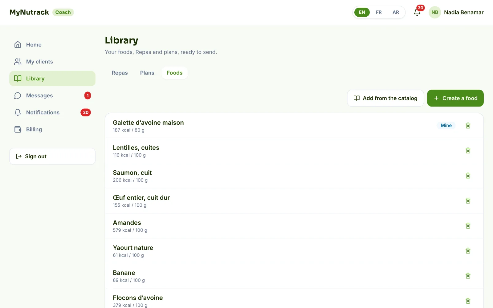Switch to the Plans tab
The width and height of the screenshot is (493, 308).
click(x=147, y=73)
